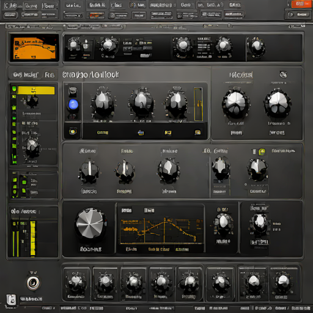The height and width of the screenshot is (313, 313).
Task: Click the round blue button beside the three knobs
Action: click(x=73, y=105)
